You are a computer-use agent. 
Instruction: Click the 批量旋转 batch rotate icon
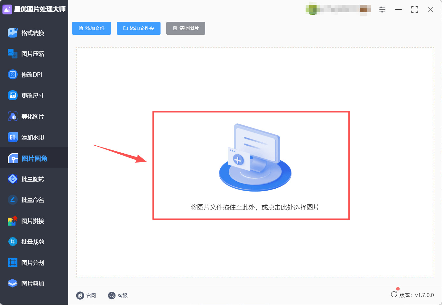tap(13, 179)
